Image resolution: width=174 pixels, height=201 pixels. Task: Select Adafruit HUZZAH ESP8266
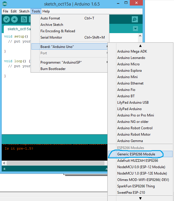pyautogui.click(x=140, y=161)
